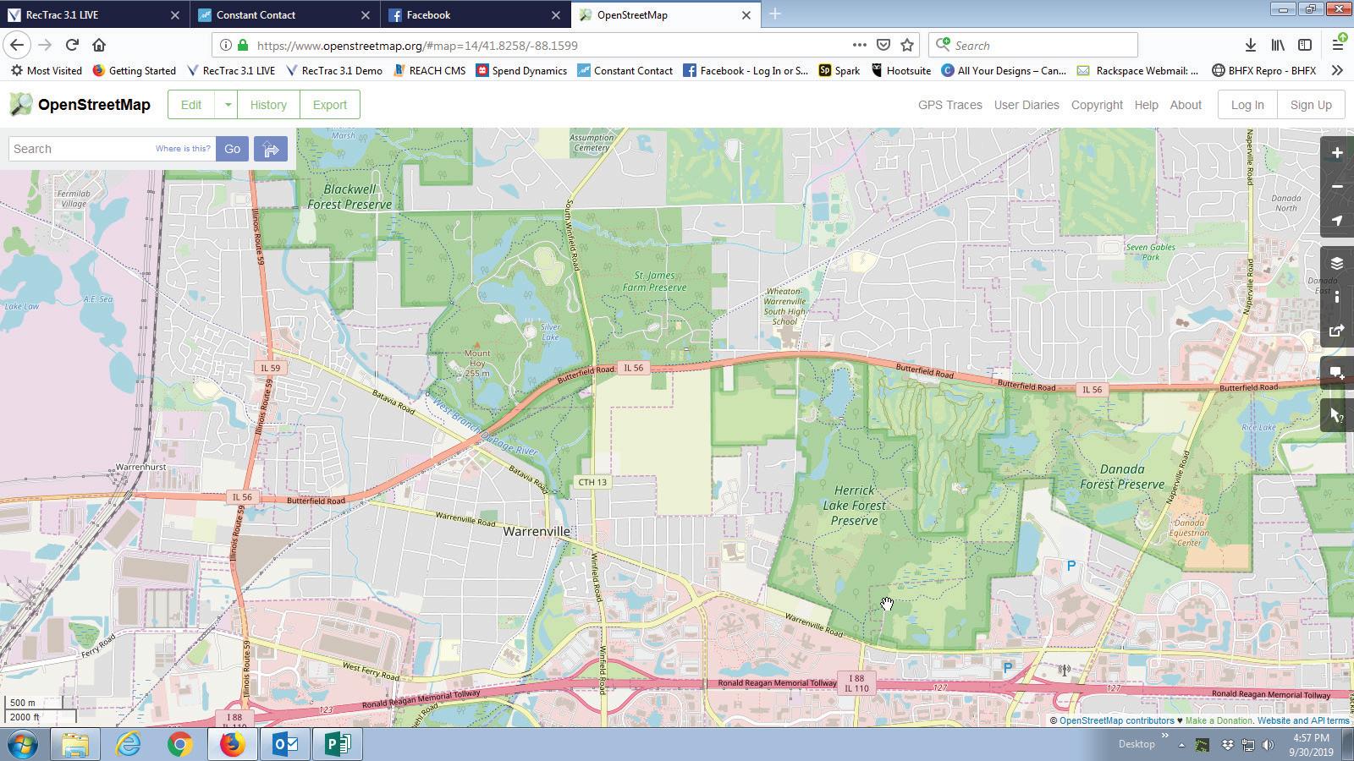Toggle the Firefox sidebar view
1354x761 pixels.
click(1305, 45)
